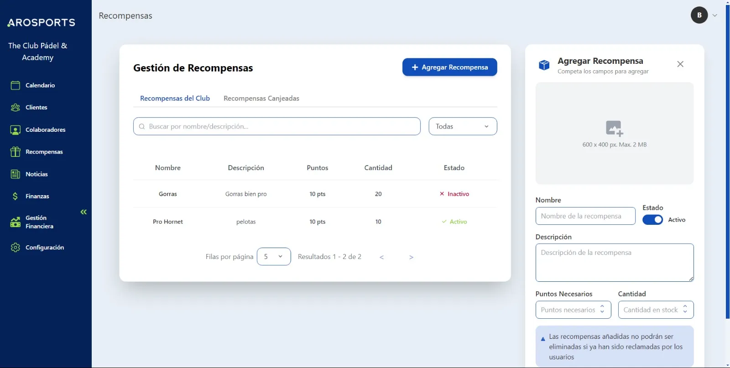Click the Descripción de la recompensa textarea

click(615, 263)
